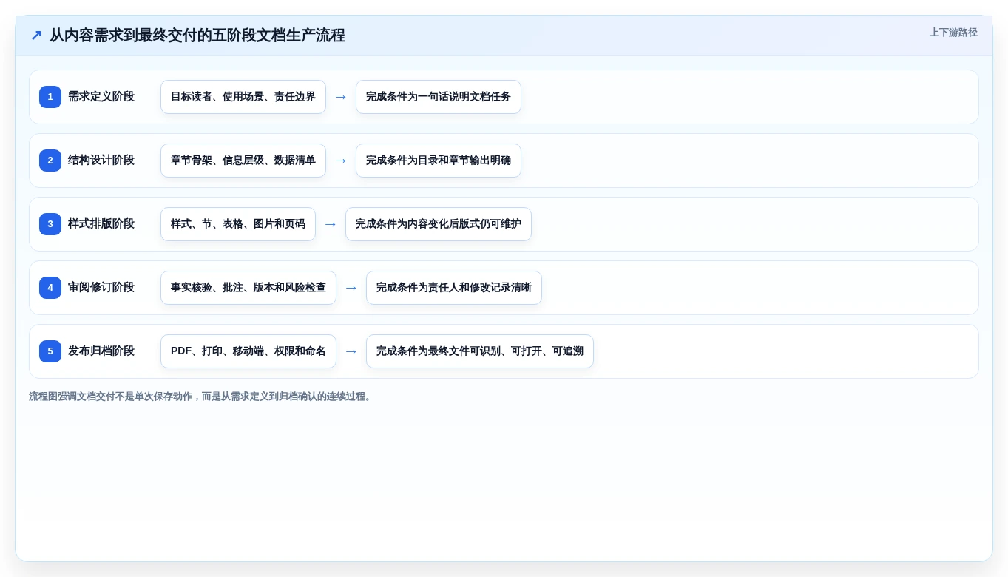Screen dimensions: 1008x577
Task: Click step number badge 3
Action: click(x=50, y=224)
